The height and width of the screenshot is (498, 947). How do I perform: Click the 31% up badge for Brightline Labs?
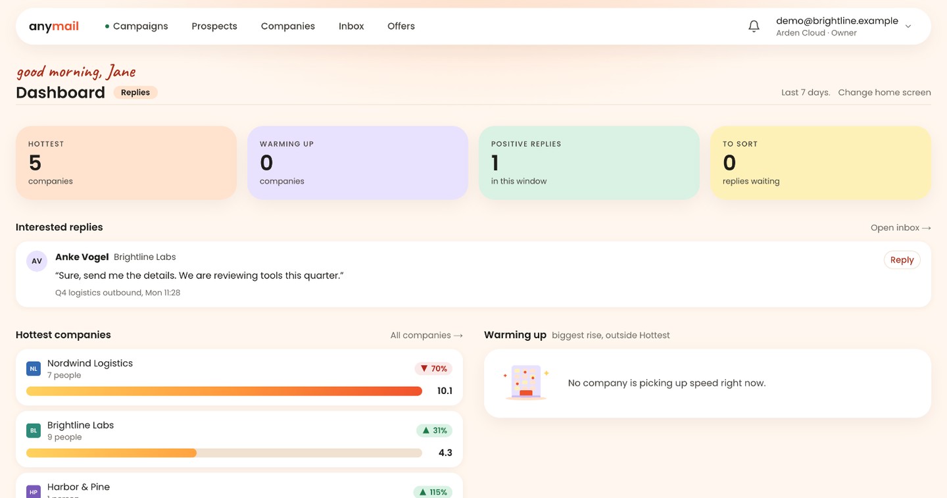[434, 431]
